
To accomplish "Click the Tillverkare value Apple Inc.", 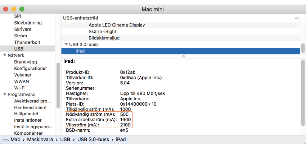I will coord(131,99).
